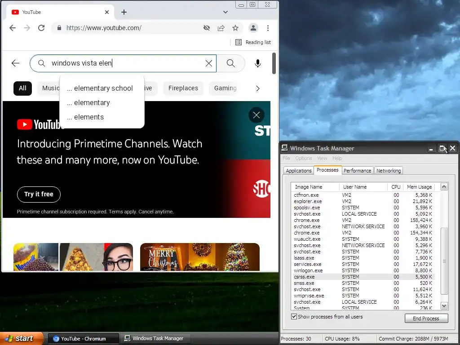Viewport: 460px width, 345px height.
Task: Sort processes by Mem Usage column
Action: (x=419, y=187)
